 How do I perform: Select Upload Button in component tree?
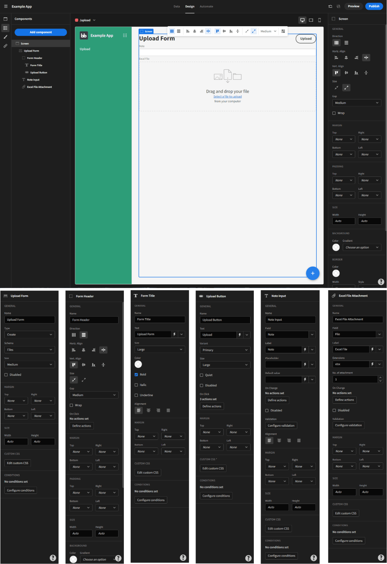(x=39, y=73)
